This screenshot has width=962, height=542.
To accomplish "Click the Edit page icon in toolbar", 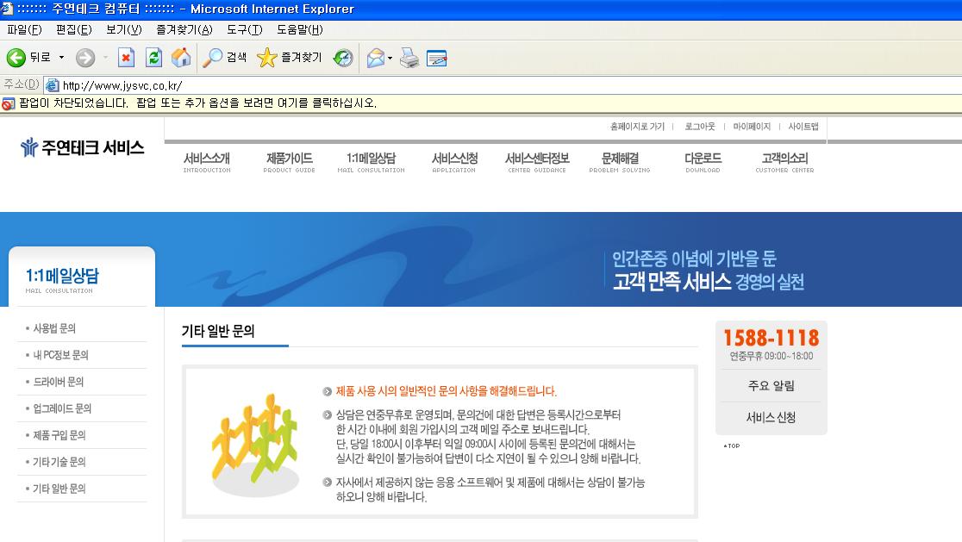I will (436, 58).
